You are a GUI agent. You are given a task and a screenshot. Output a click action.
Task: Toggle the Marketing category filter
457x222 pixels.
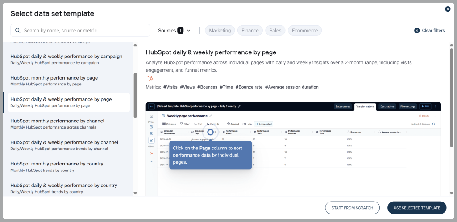tap(220, 31)
